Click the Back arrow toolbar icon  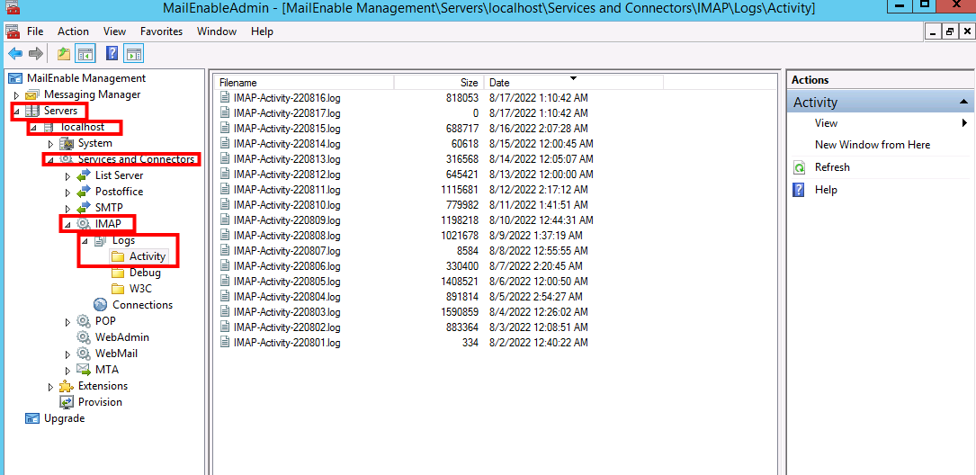point(14,54)
